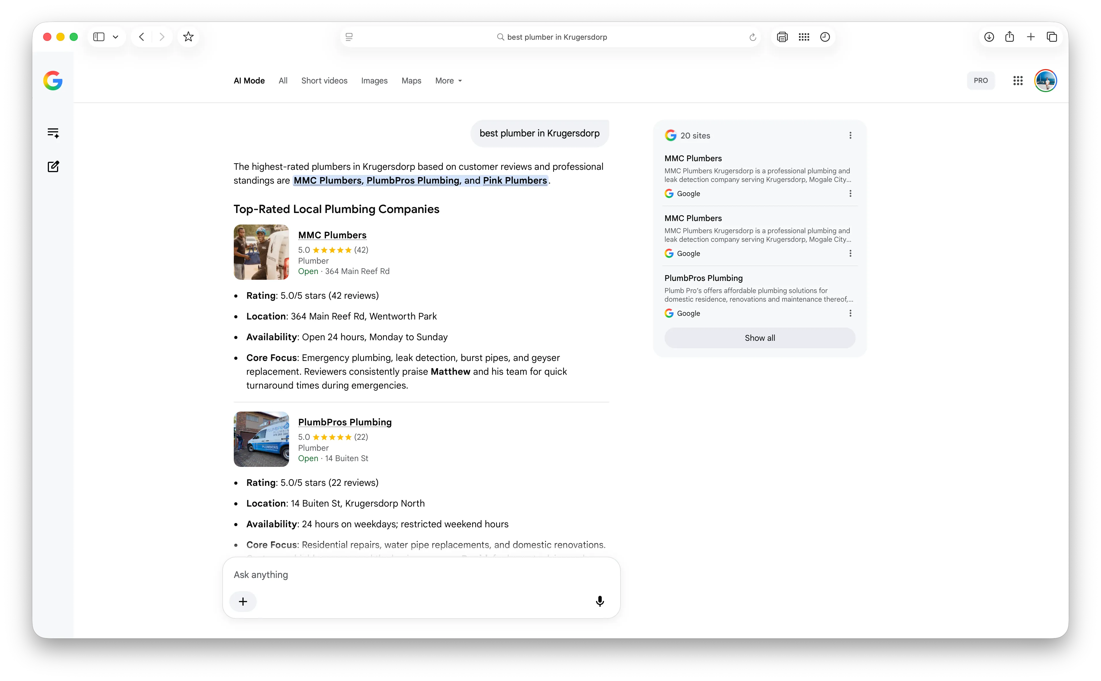
Task: Click the 5.0 rating with 22 reviews
Action: 333,437
